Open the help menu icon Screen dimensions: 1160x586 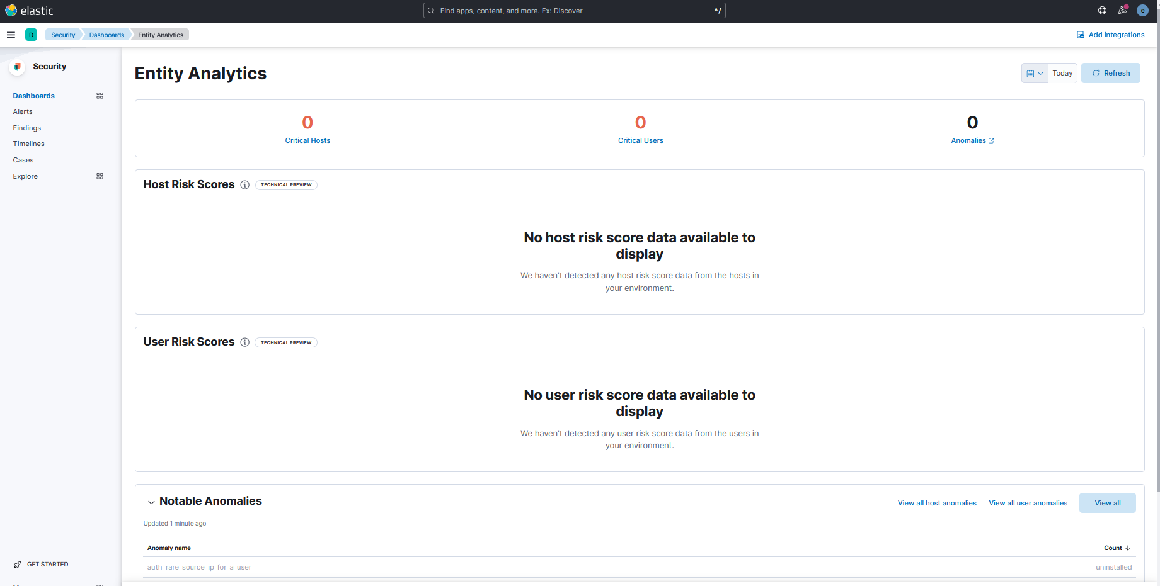pyautogui.click(x=1102, y=11)
